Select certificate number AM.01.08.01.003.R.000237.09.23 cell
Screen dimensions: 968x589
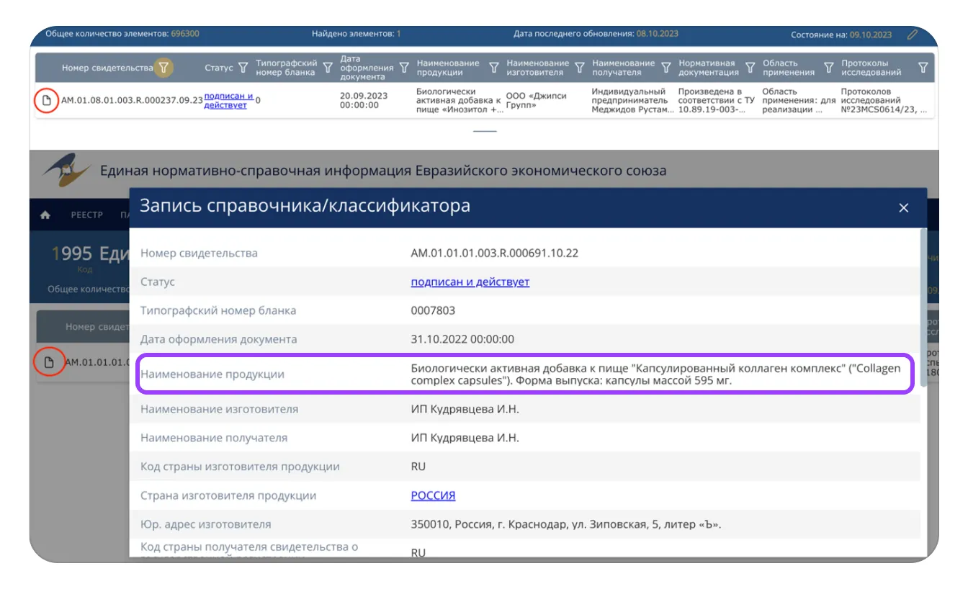pos(132,100)
